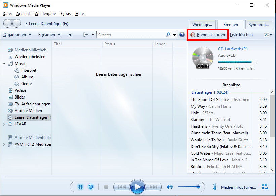Switch to the Synchronisieren tab
Viewport: 276px width, 196px height.
point(259,24)
